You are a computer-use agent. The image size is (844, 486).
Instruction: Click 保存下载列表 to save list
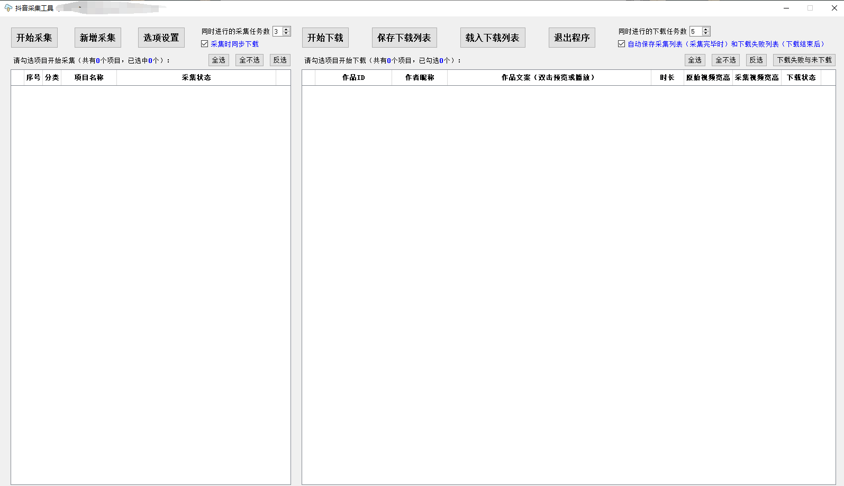404,38
